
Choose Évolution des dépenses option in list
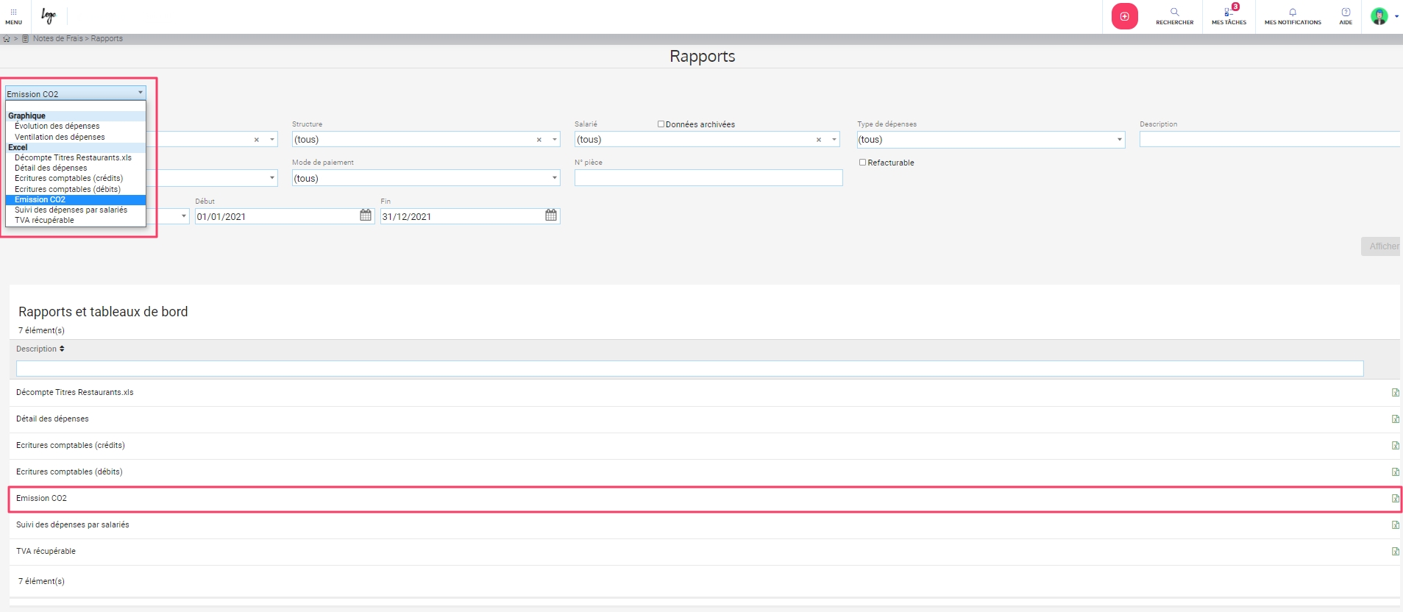(x=57, y=126)
